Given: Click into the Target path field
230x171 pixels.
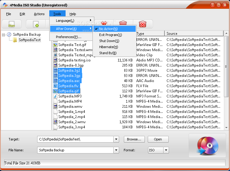Looking at the screenshot, I should [x=75, y=139].
